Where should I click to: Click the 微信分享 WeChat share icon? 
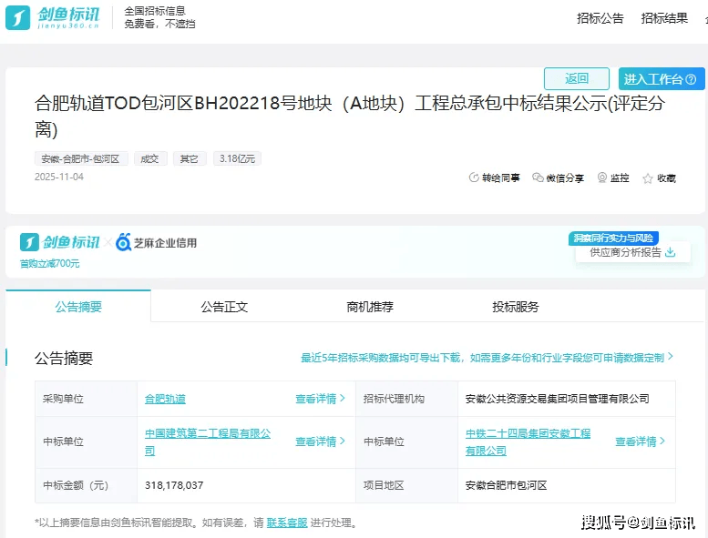coord(538,178)
